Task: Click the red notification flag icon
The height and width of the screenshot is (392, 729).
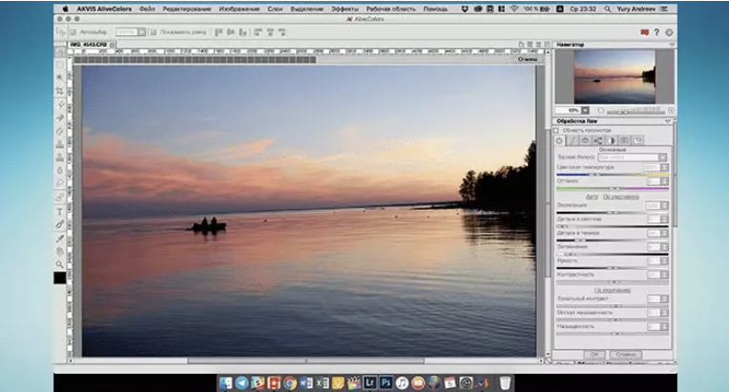Action: click(644, 32)
